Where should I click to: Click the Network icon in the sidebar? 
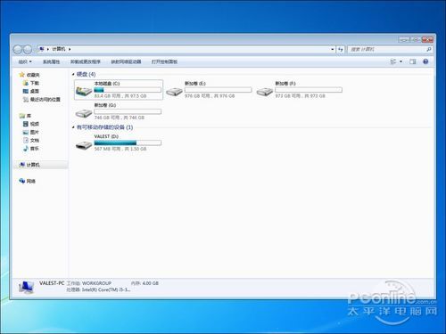point(22,181)
